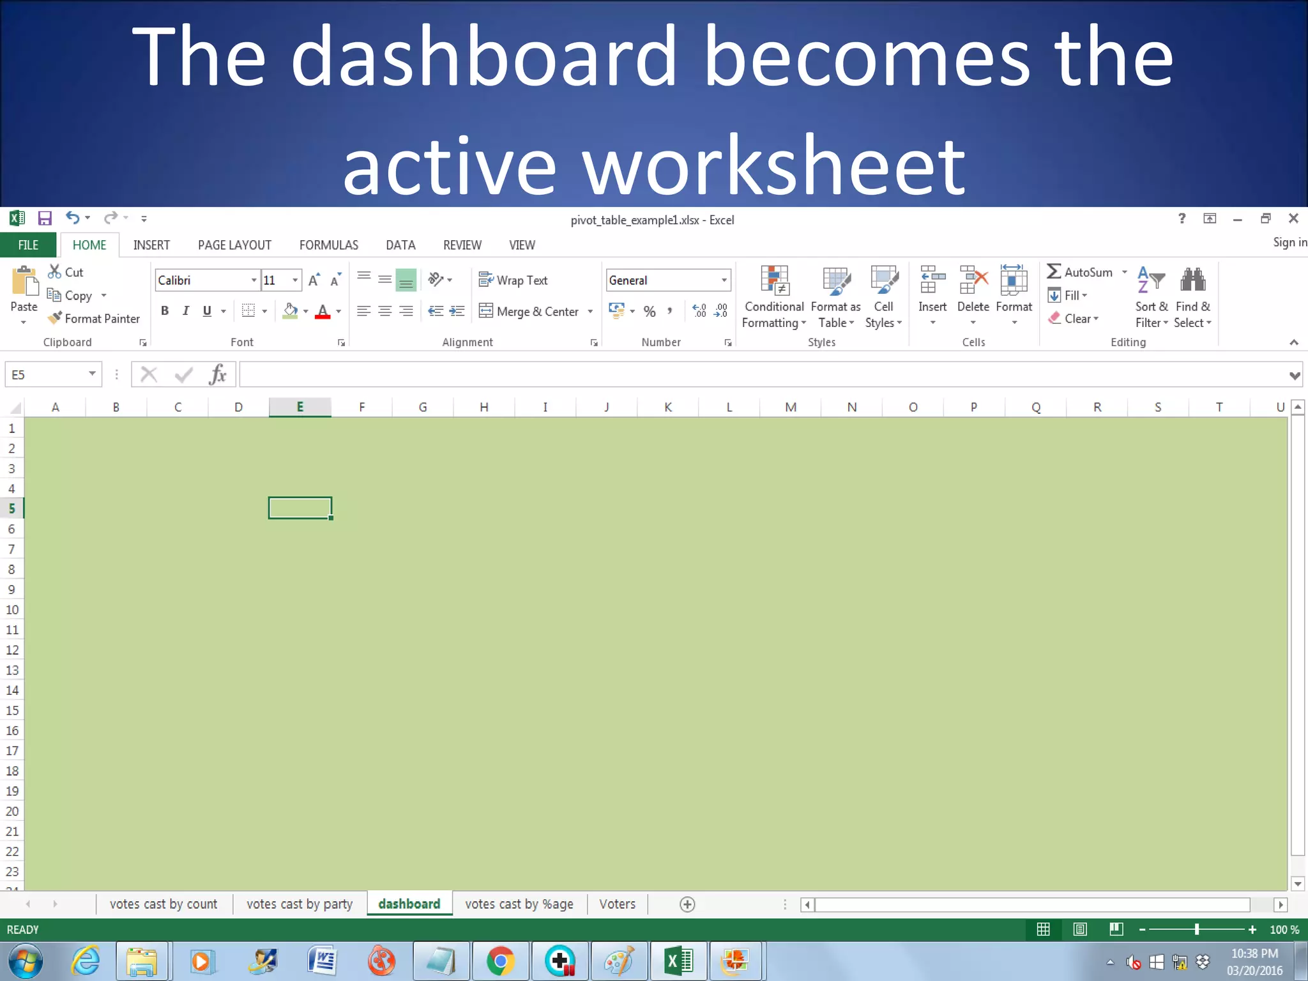Open the font size dropdown
The image size is (1308, 981).
pos(295,280)
